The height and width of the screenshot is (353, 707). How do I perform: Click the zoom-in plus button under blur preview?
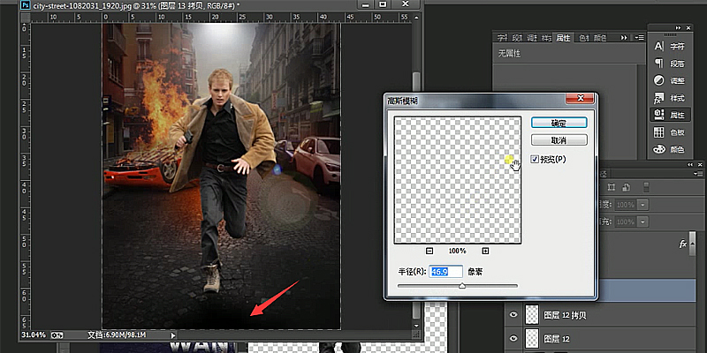(485, 251)
